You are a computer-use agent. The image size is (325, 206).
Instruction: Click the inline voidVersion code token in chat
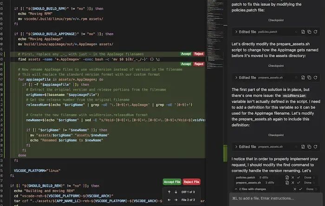(x=294, y=96)
